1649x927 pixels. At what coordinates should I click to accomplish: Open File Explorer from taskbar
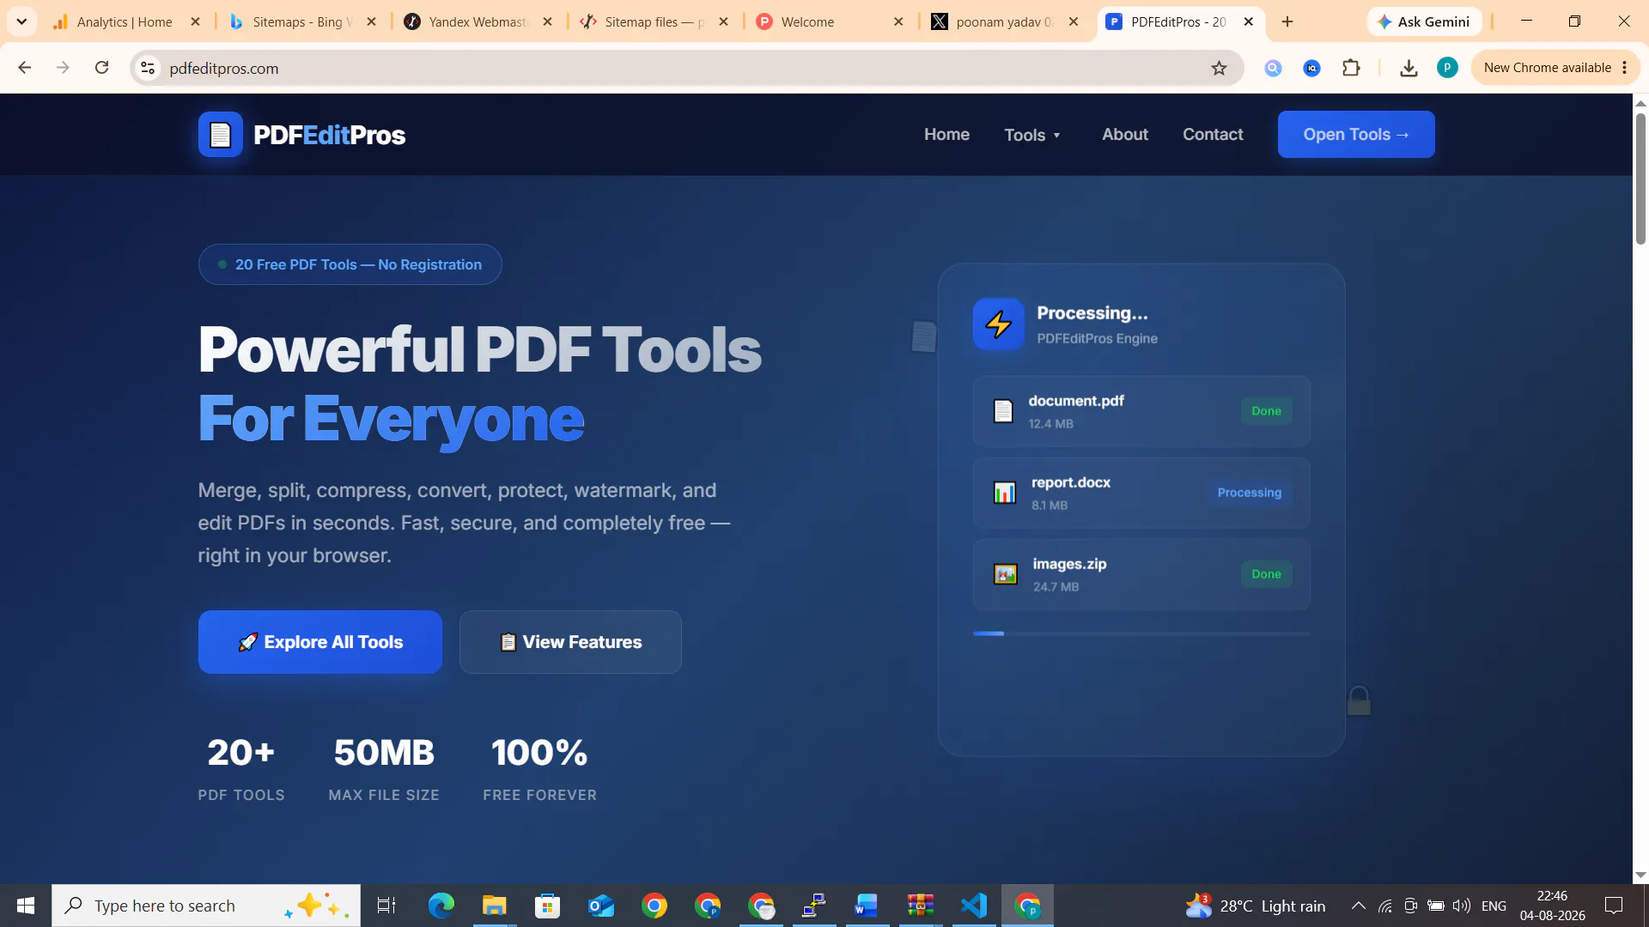coord(494,906)
